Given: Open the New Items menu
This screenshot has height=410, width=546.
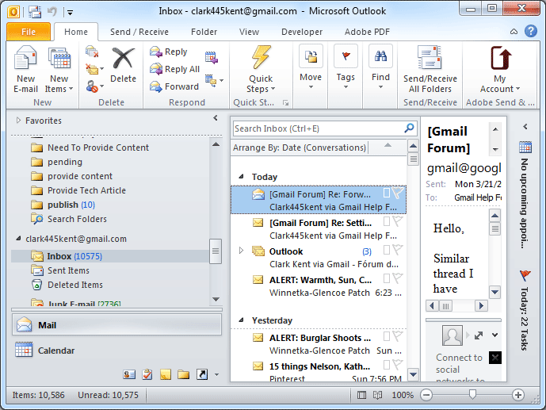Looking at the screenshot, I should pos(59,70).
